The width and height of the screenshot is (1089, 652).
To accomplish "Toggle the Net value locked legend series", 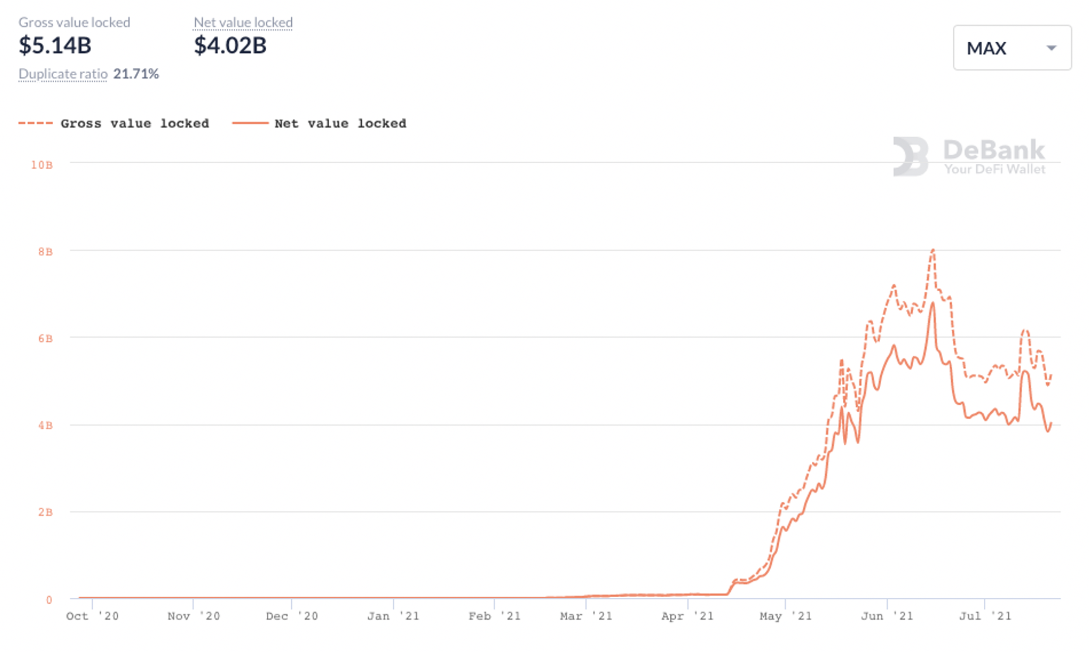I will click(x=340, y=124).
